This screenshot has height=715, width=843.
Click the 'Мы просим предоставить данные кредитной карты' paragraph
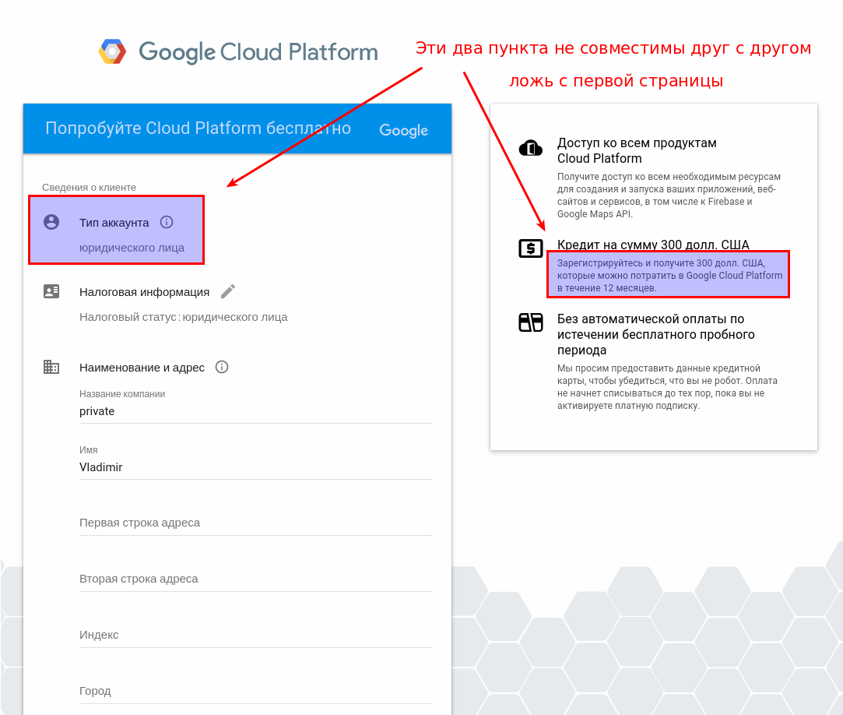click(667, 387)
